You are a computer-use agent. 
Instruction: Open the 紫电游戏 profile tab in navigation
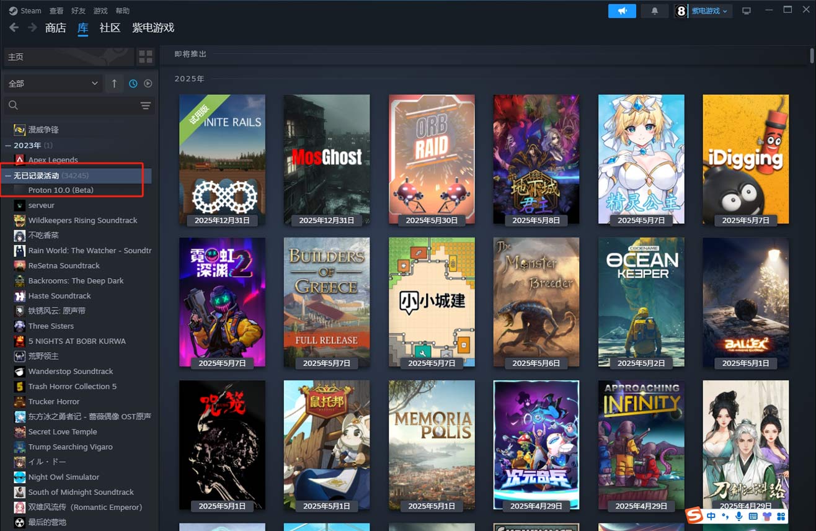(x=153, y=28)
